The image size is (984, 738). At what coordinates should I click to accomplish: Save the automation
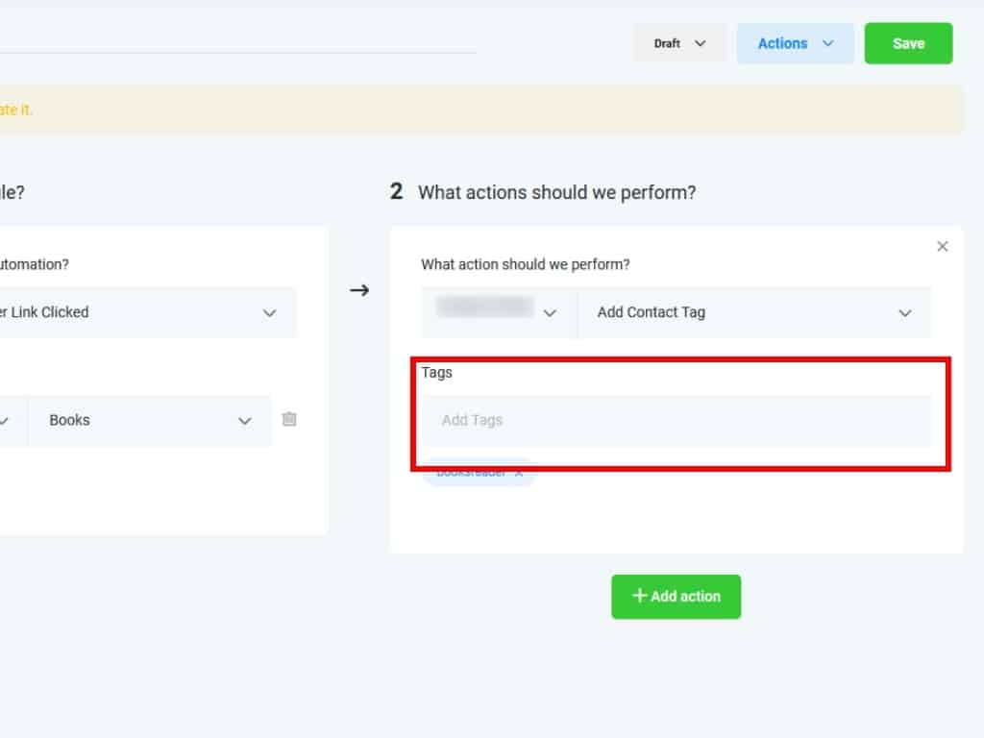pos(908,43)
